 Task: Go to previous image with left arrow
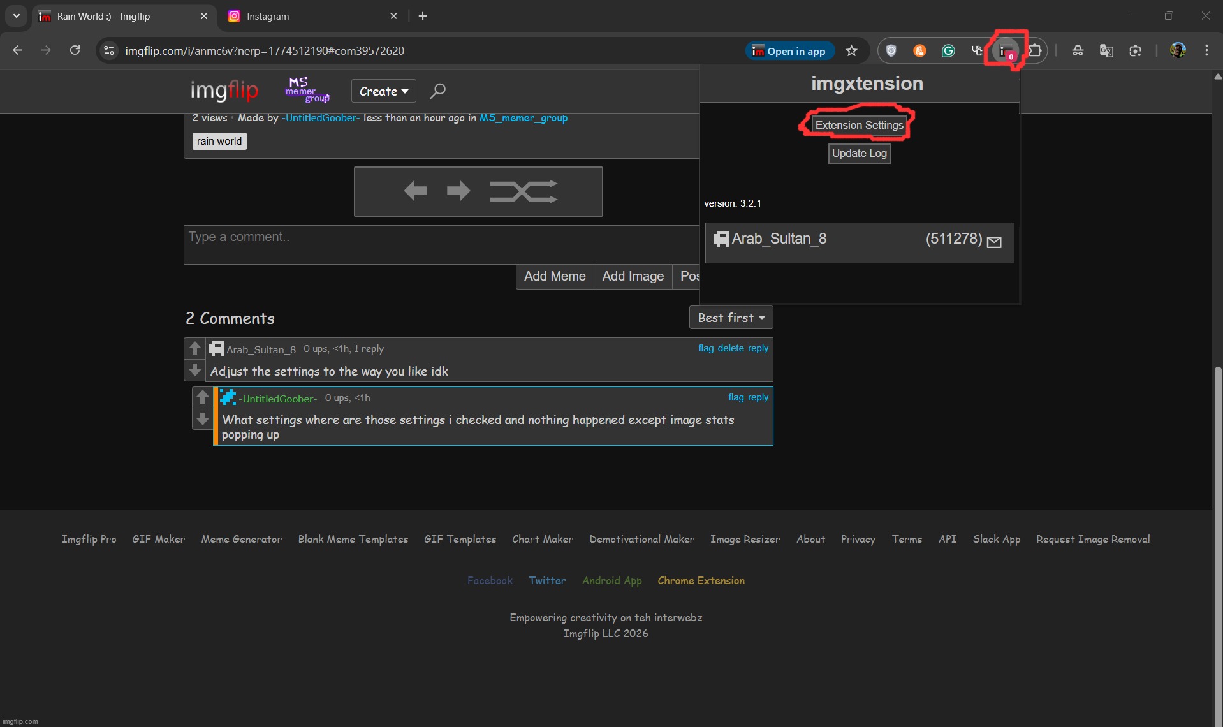[x=416, y=191]
